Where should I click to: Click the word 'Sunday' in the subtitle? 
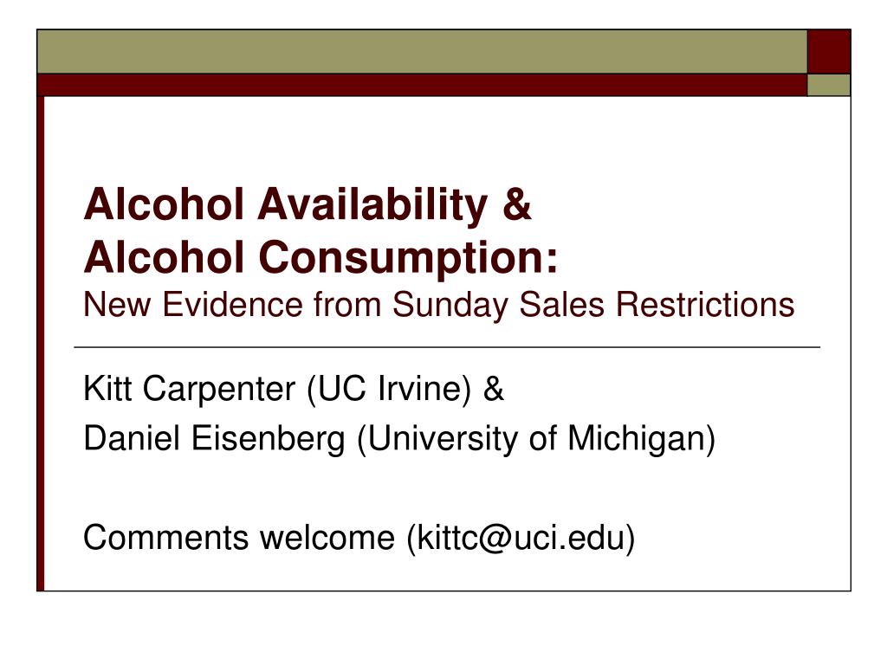coord(450,306)
